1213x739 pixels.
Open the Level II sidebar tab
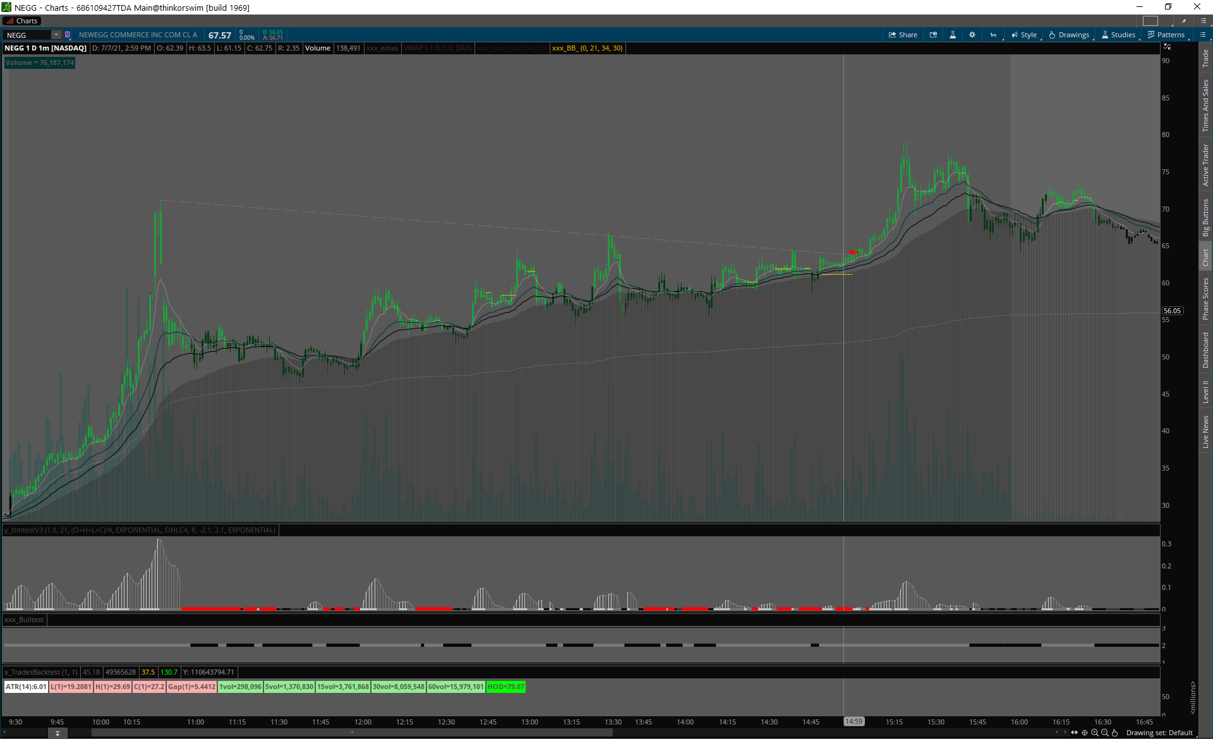click(x=1205, y=392)
